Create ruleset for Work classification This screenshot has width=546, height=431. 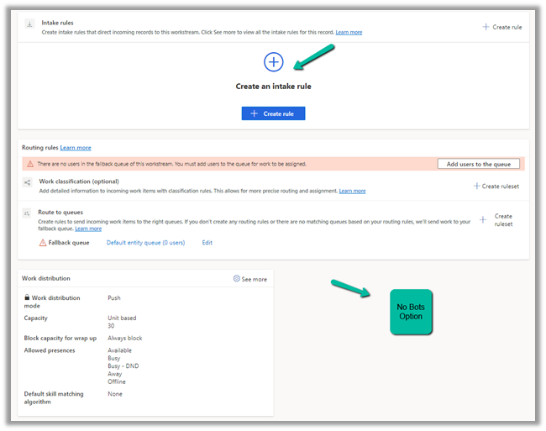pos(498,186)
